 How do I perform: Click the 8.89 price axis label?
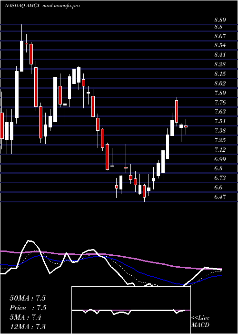tap(220, 20)
